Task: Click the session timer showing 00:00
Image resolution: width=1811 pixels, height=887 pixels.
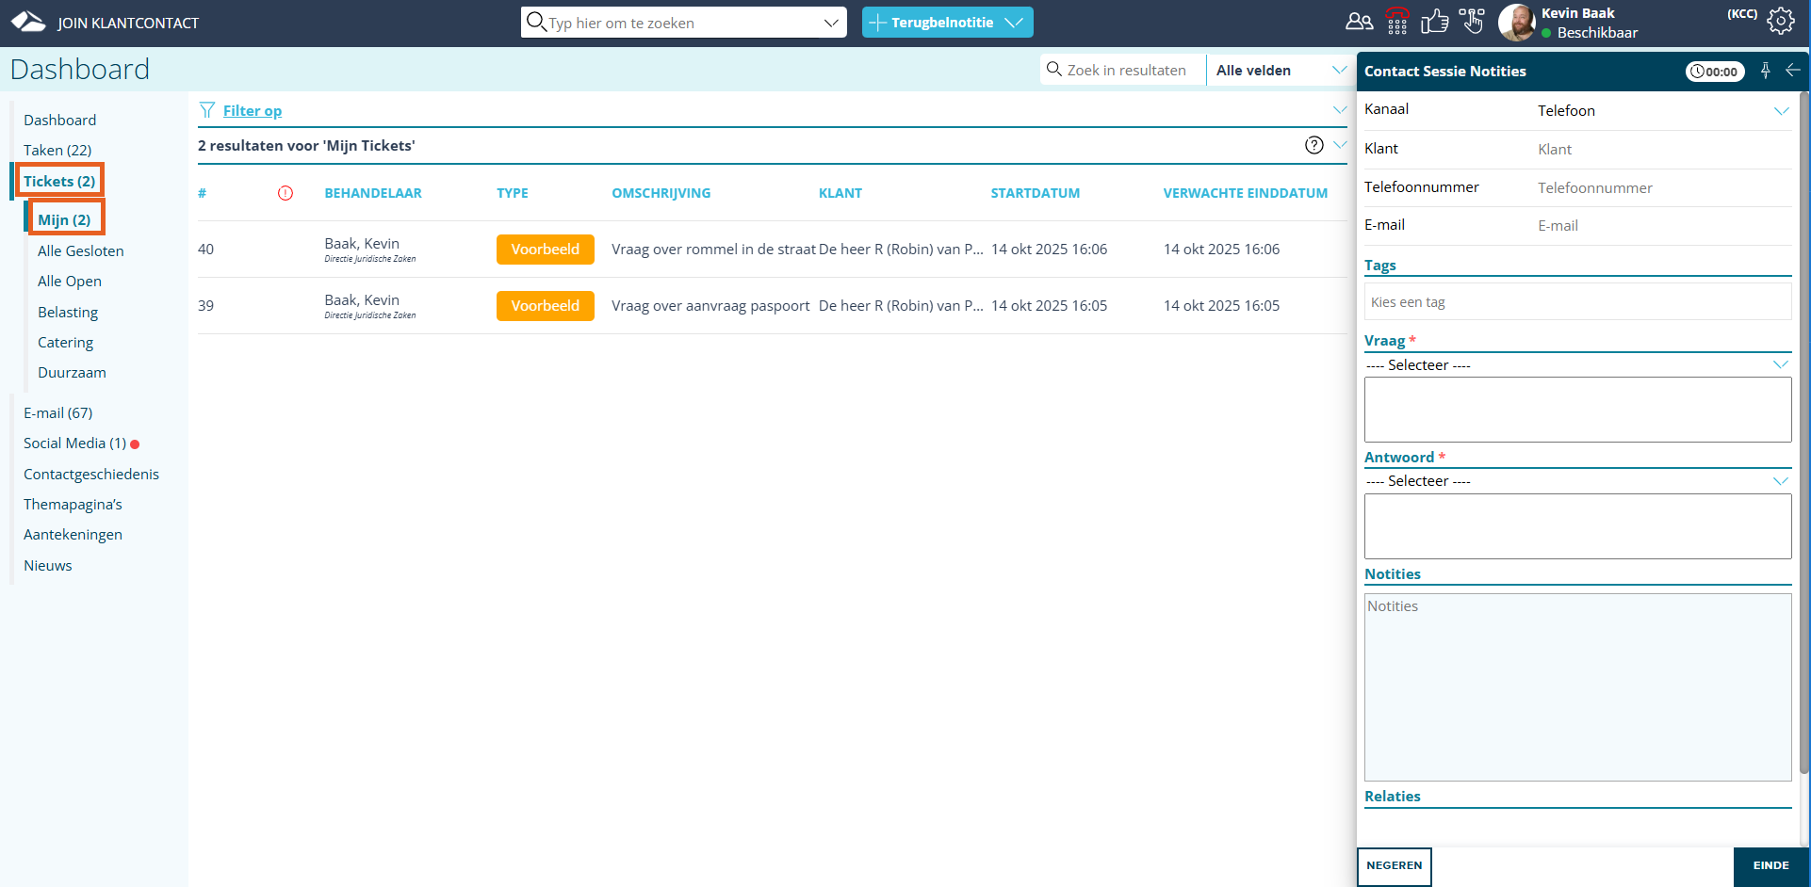Action: pos(1714,72)
